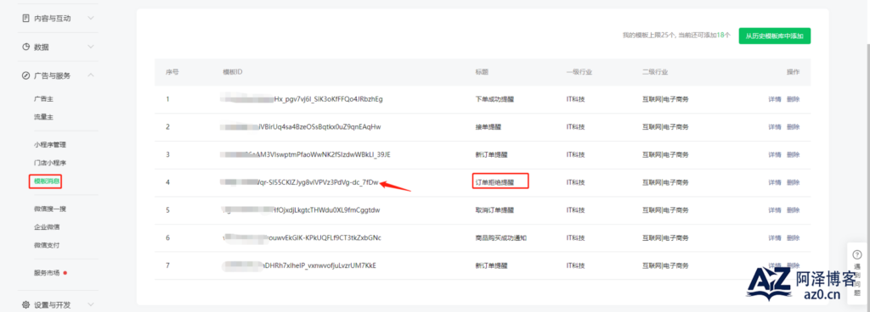View 详情 for 订单拒绝提醒 template
Screen dimensions: 870x312
tap(775, 182)
